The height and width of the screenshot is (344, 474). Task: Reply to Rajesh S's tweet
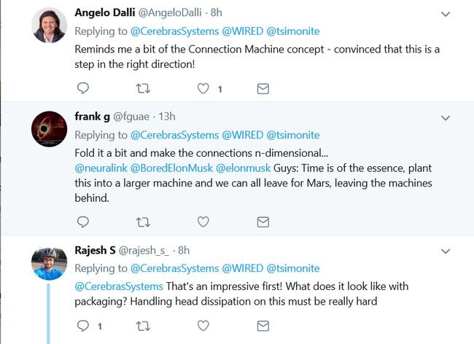click(83, 326)
